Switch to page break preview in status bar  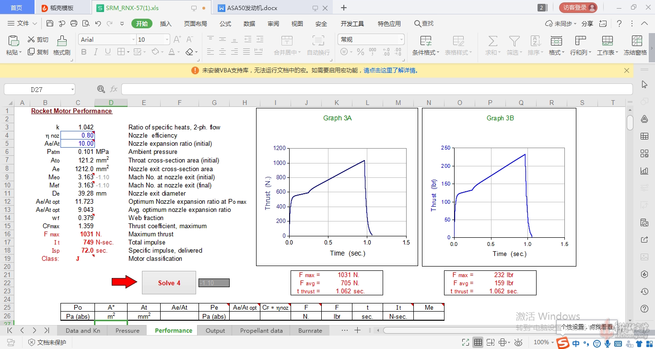(491, 342)
